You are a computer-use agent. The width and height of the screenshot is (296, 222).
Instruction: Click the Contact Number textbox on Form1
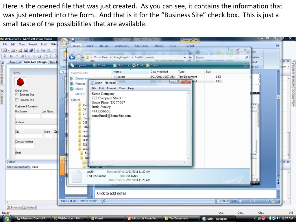pyautogui.click(x=25, y=146)
